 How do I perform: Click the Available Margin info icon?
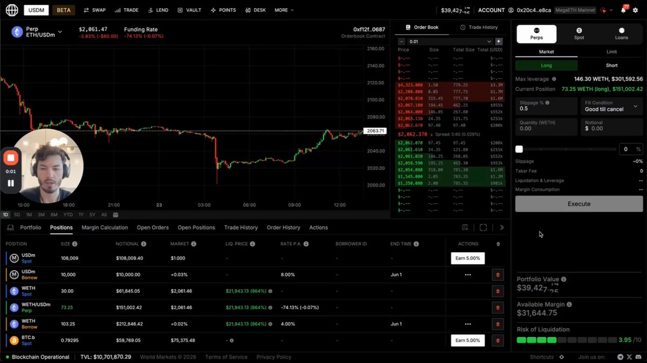569,304
